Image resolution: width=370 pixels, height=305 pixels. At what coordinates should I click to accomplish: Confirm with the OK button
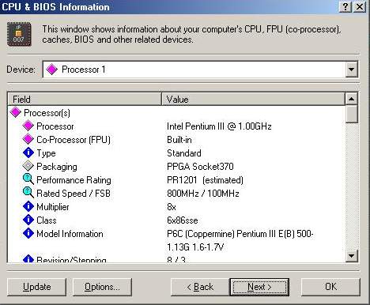[x=330, y=287]
